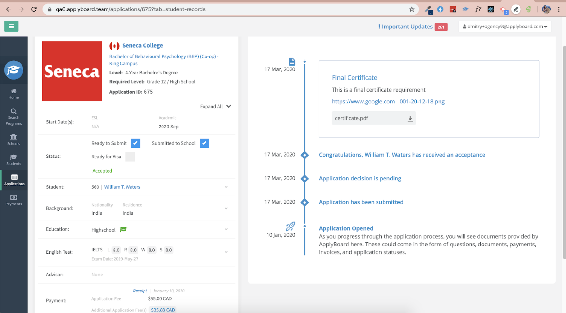This screenshot has height=313, width=566.
Task: Click the Seneca logo image
Action: pyautogui.click(x=72, y=71)
